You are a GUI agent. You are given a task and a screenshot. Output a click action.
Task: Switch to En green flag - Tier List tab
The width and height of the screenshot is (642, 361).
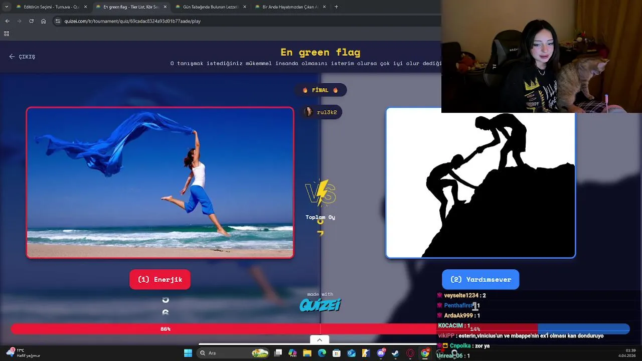pyautogui.click(x=130, y=7)
